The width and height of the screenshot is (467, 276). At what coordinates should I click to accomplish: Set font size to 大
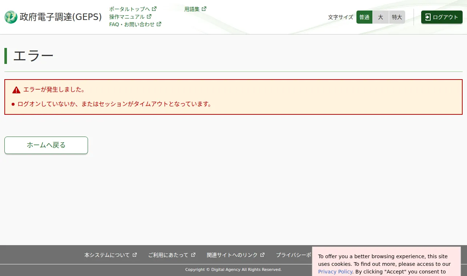click(381, 17)
